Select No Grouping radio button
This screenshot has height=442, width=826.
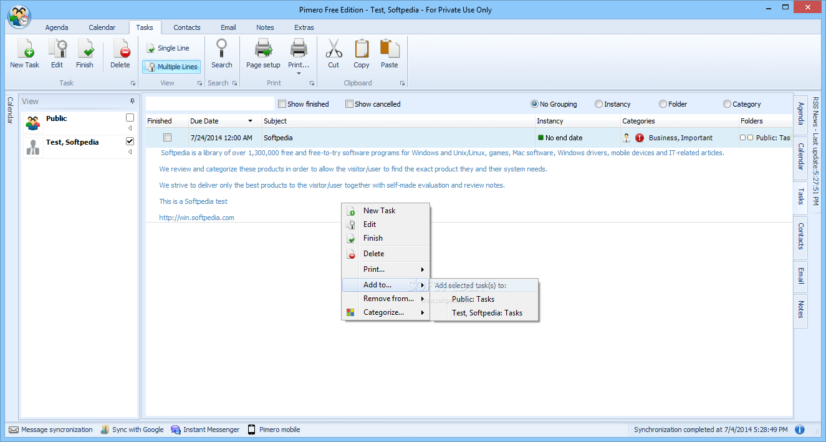click(534, 104)
